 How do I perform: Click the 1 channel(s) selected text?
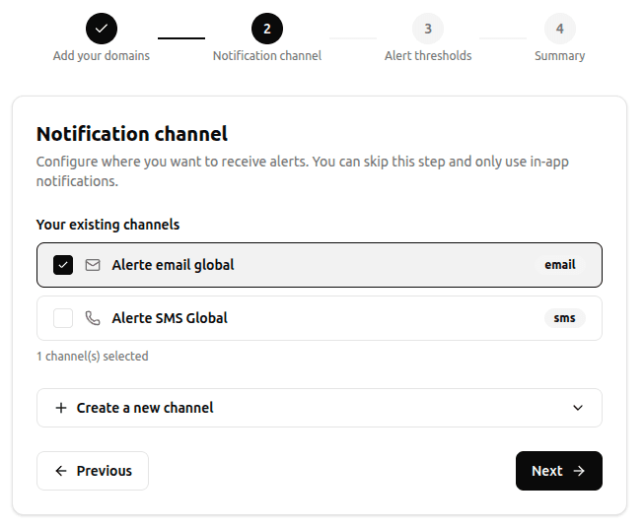[93, 357]
